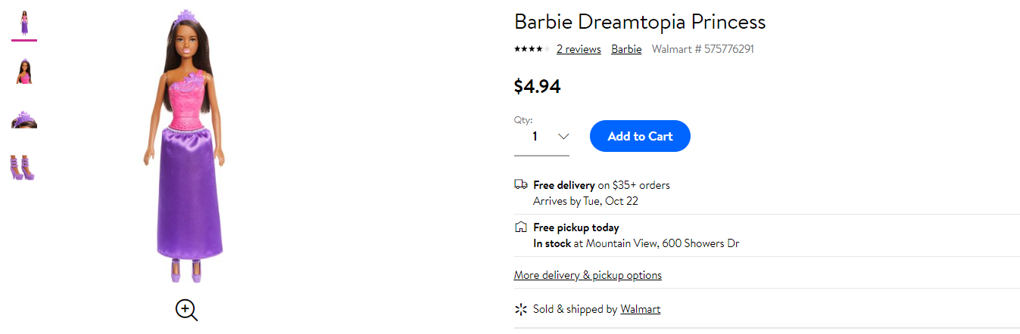
Task: Open the Barbie brand link
Action: pyautogui.click(x=626, y=49)
